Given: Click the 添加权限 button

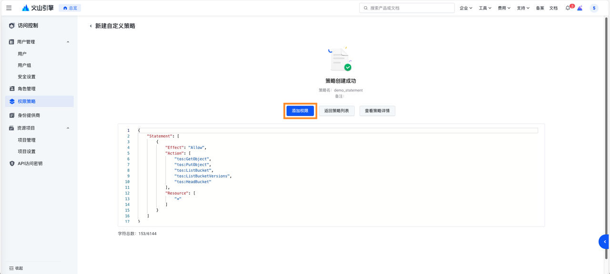Looking at the screenshot, I should coord(300,111).
